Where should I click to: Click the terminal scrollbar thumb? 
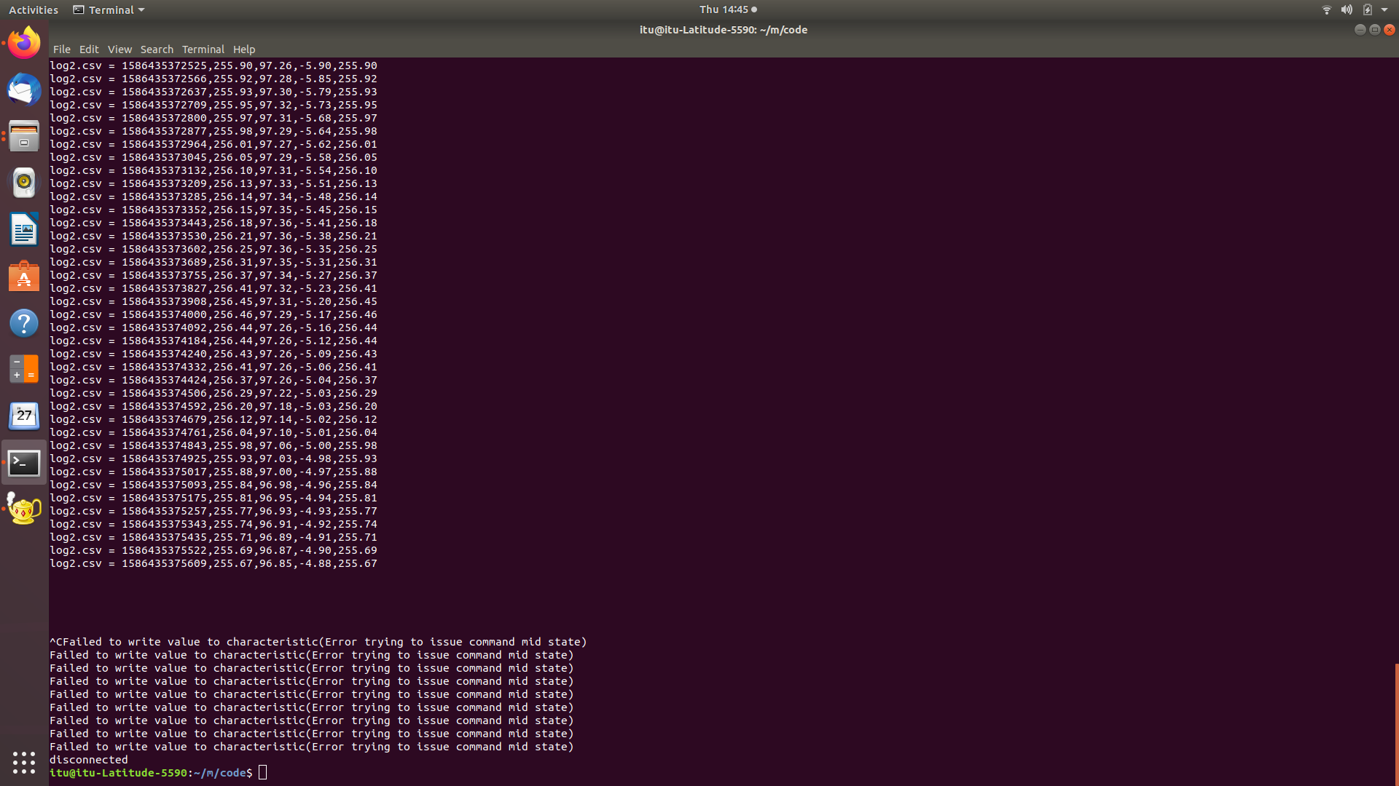[1396, 724]
